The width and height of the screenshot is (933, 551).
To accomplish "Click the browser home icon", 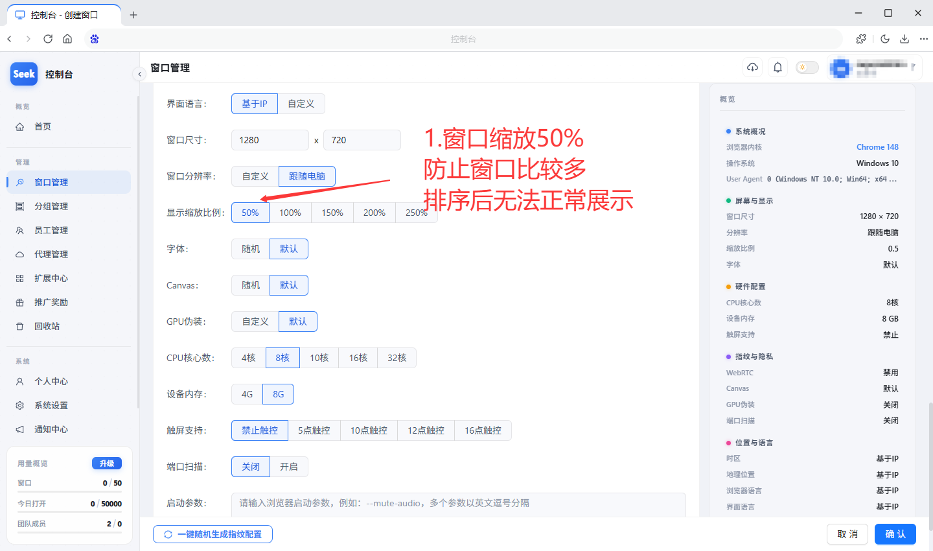I will point(67,39).
